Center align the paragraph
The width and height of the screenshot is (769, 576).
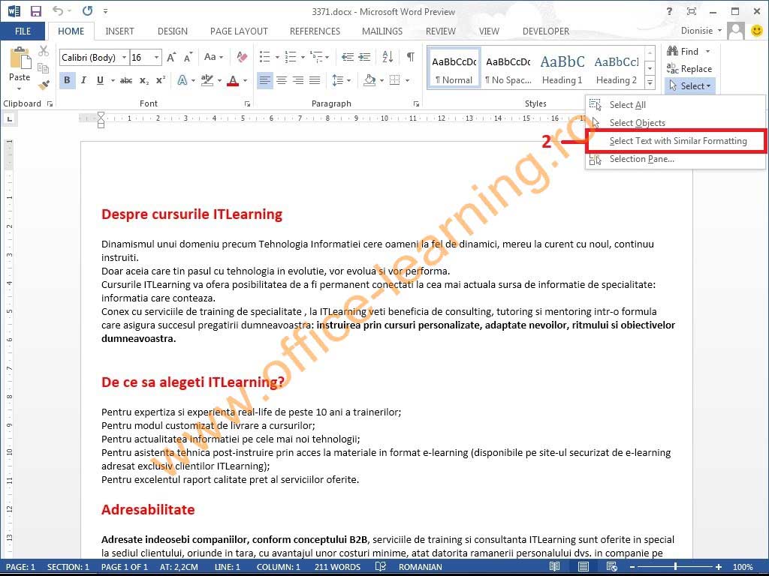[x=282, y=80]
